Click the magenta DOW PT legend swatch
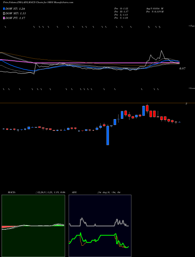 pos(4,18)
